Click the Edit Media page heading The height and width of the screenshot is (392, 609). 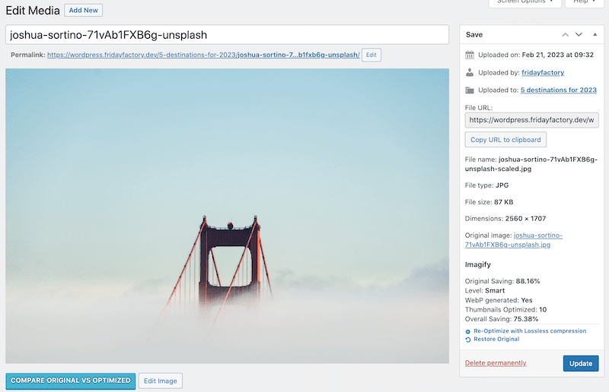33,11
